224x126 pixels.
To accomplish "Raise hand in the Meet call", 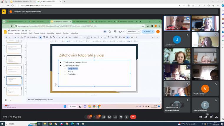I will click(121, 117).
